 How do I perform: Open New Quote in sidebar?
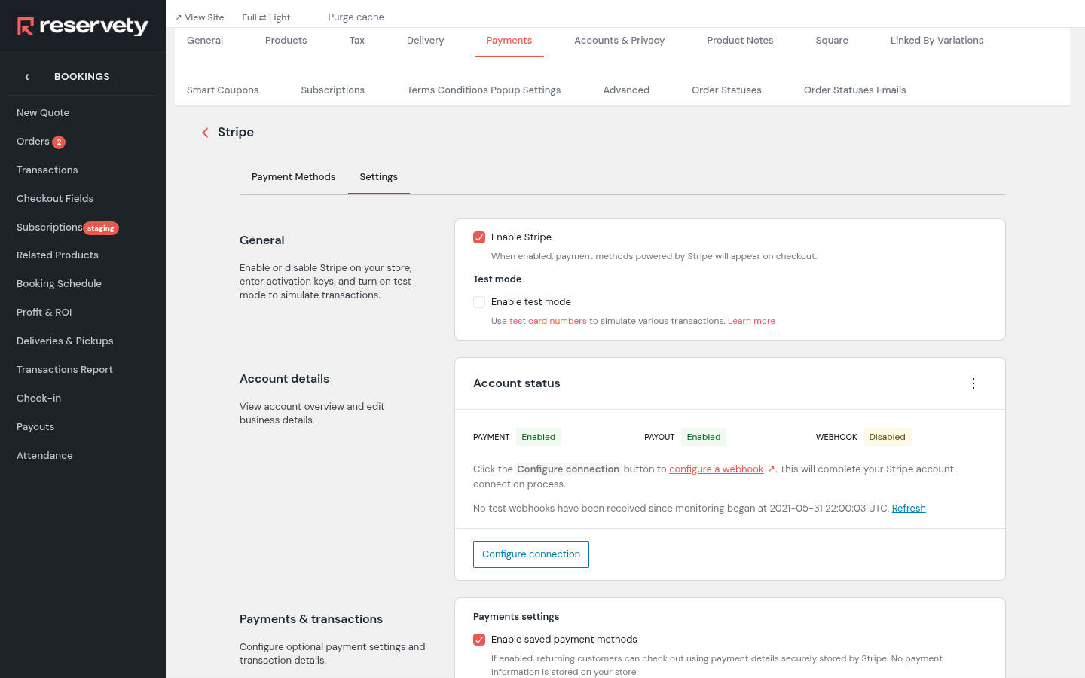pyautogui.click(x=43, y=113)
